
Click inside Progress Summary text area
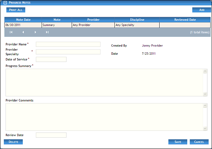[x=103, y=82]
